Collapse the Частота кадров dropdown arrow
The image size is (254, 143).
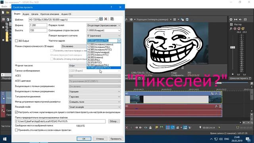[x=119, y=41]
